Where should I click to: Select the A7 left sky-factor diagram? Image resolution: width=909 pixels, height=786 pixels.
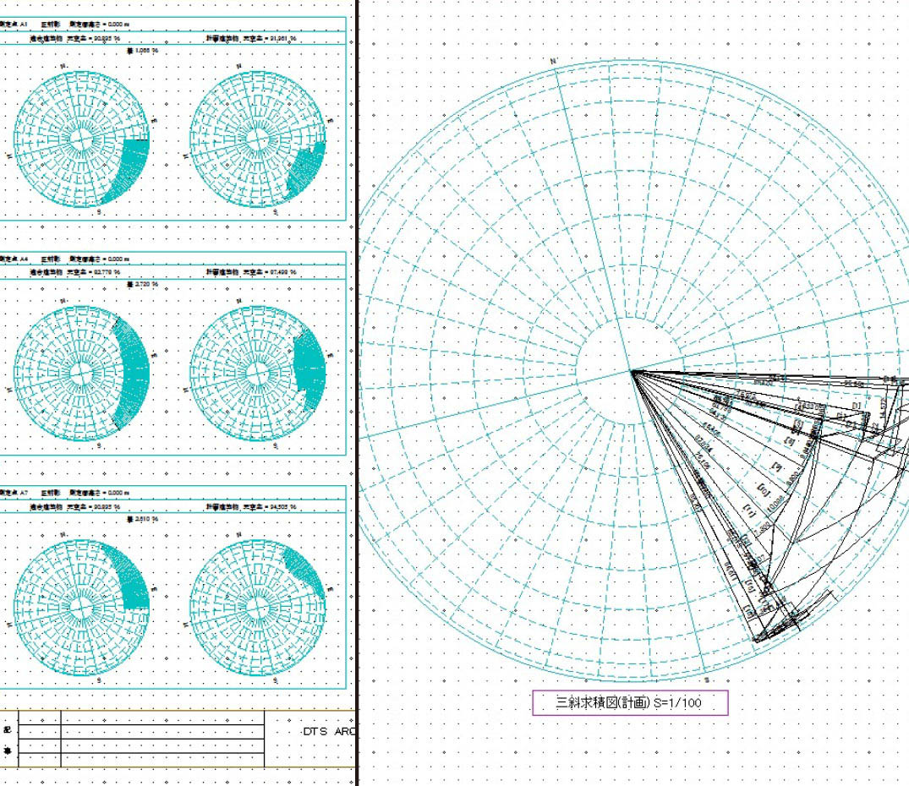pos(81,608)
